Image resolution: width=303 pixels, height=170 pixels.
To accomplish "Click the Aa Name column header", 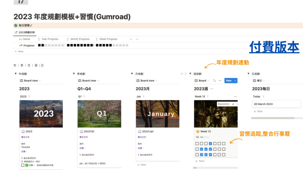I will pos(24,39).
